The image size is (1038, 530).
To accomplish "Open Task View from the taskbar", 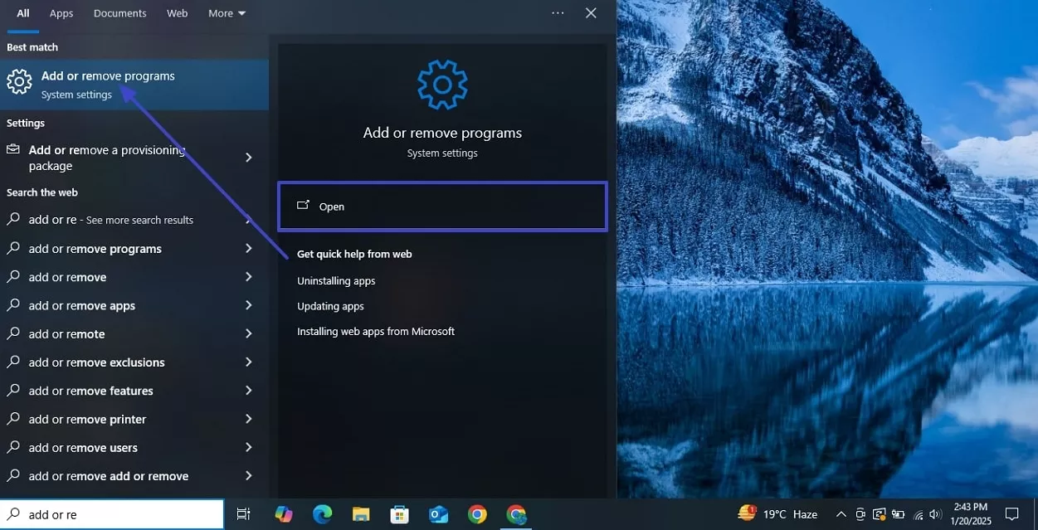I will 243,514.
